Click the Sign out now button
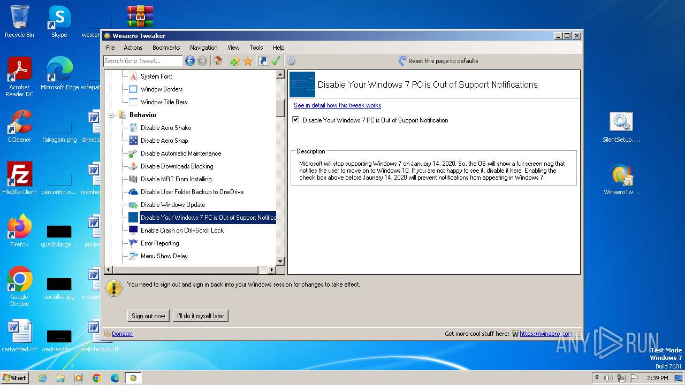 [x=148, y=316]
